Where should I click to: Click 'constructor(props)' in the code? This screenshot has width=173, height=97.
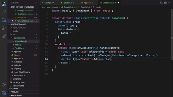click(68, 22)
